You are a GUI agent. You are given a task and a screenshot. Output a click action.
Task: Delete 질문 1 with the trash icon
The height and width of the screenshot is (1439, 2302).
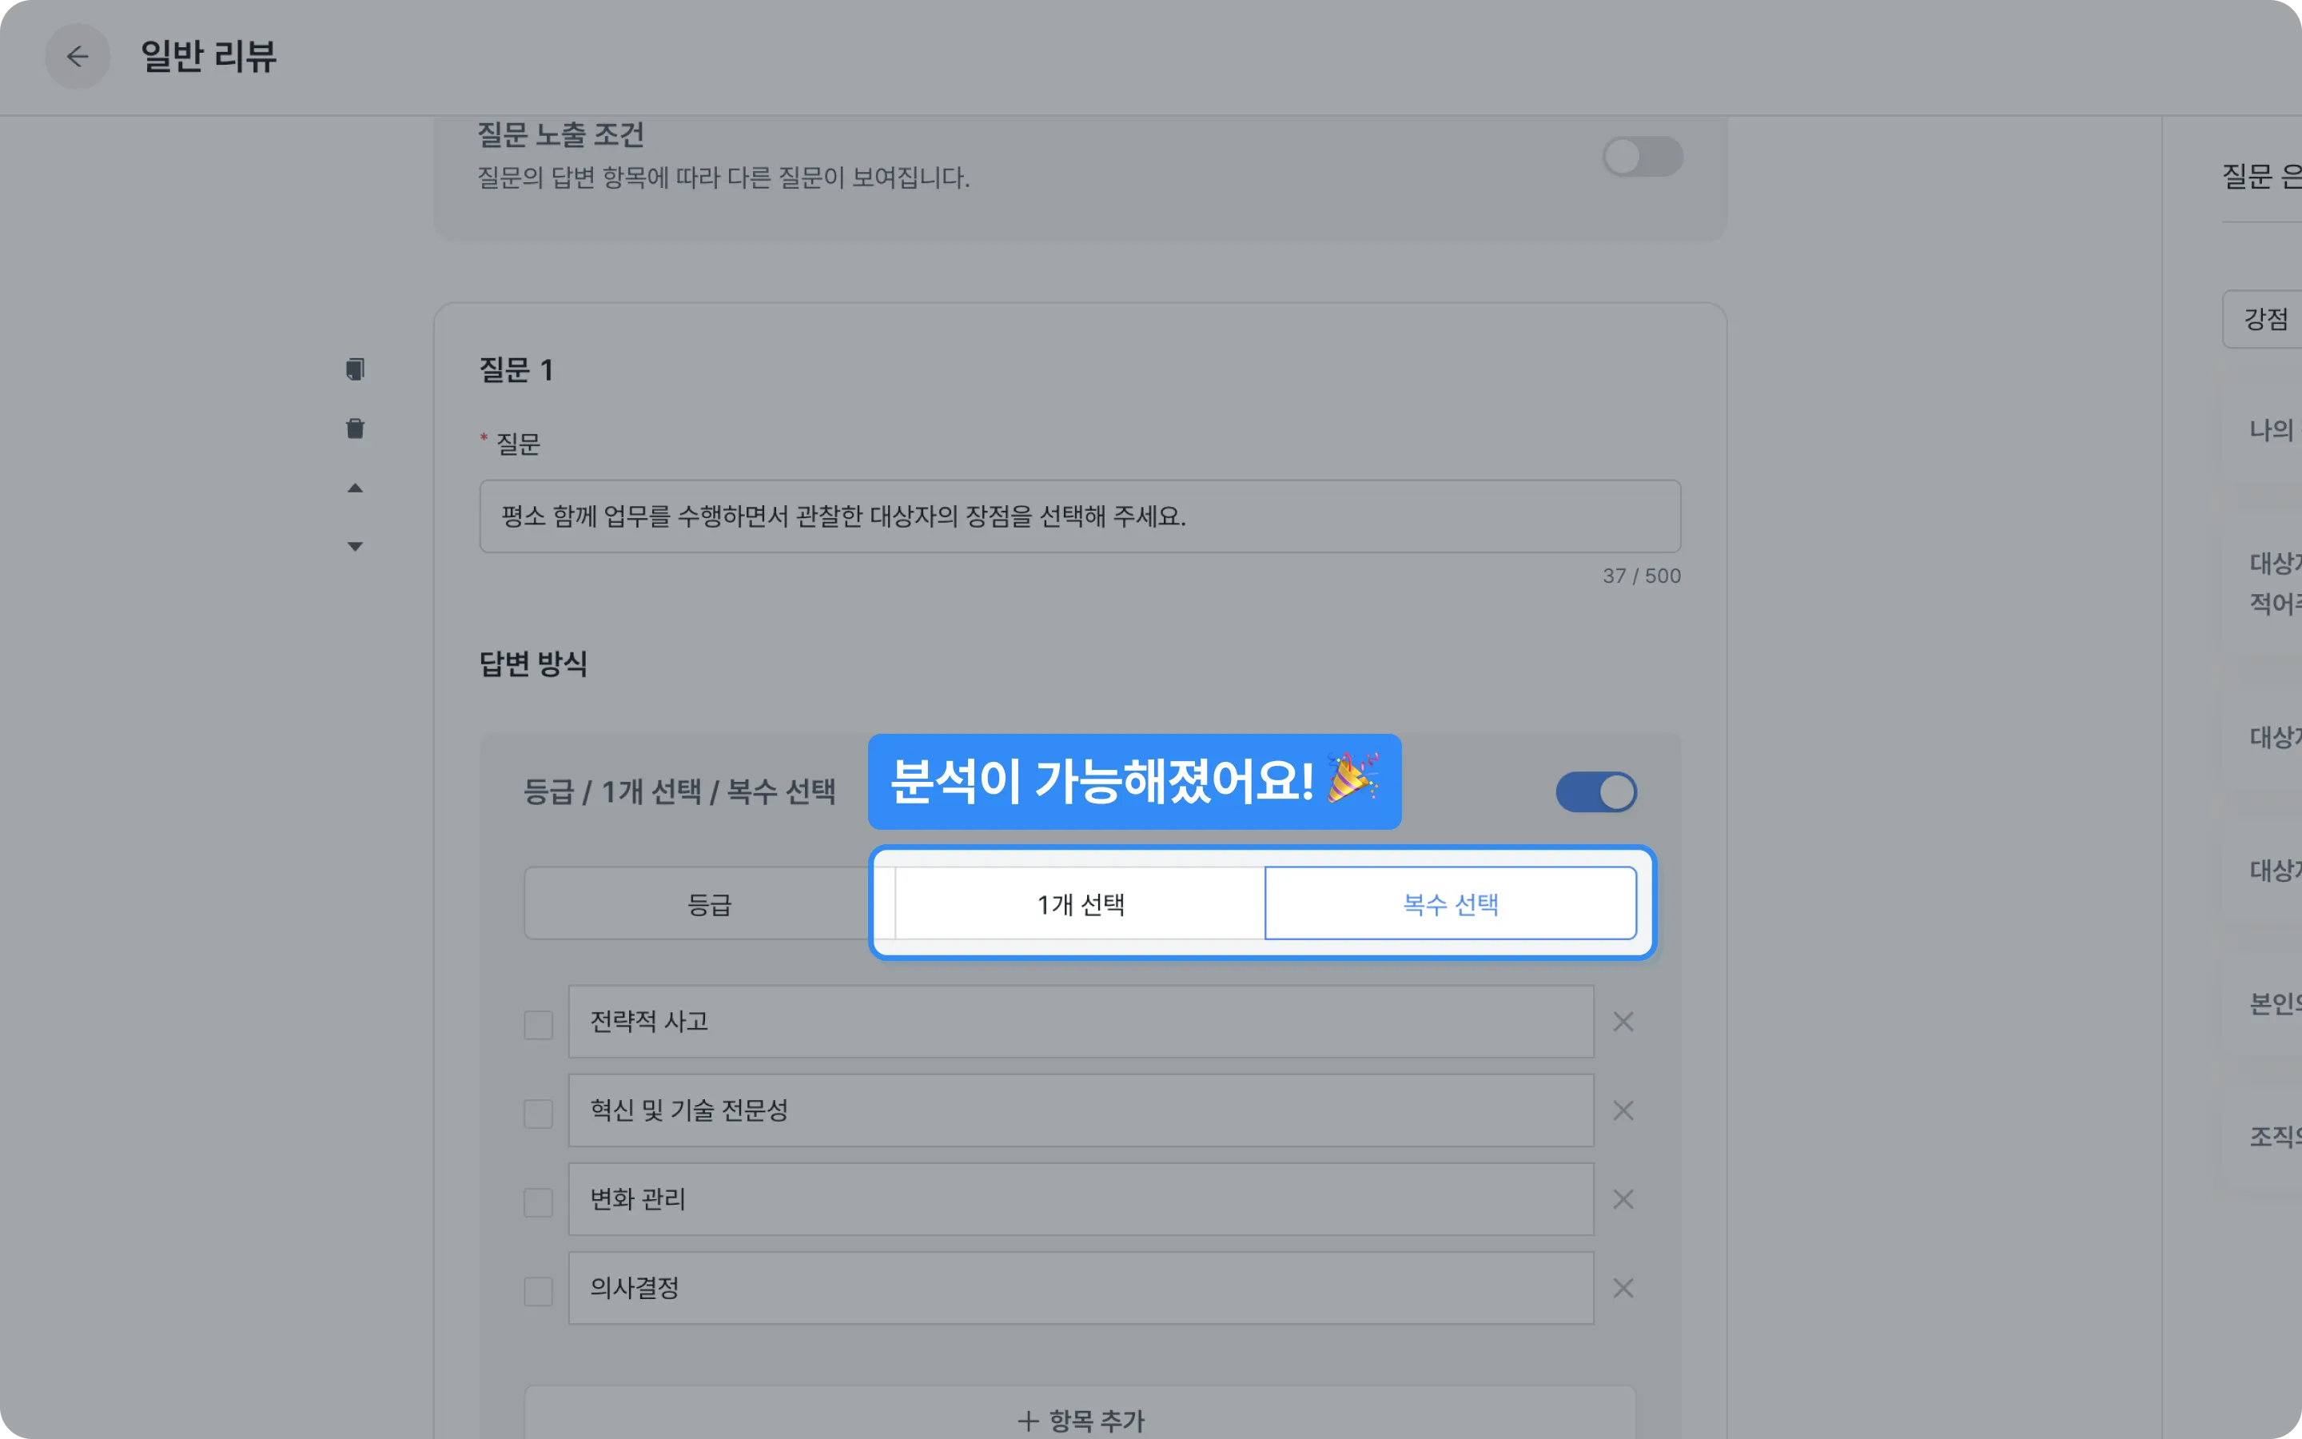(355, 429)
